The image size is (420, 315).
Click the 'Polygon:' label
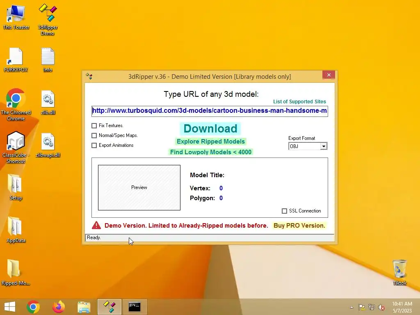click(202, 198)
